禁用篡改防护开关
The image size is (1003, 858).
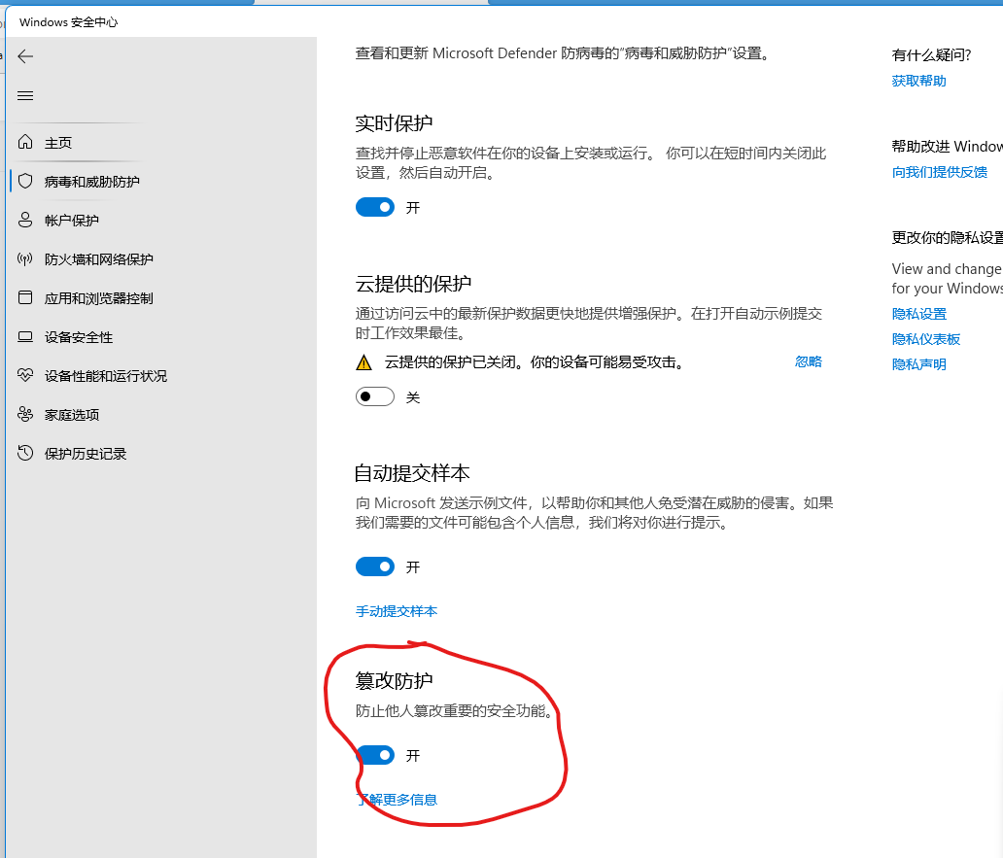pyautogui.click(x=375, y=755)
